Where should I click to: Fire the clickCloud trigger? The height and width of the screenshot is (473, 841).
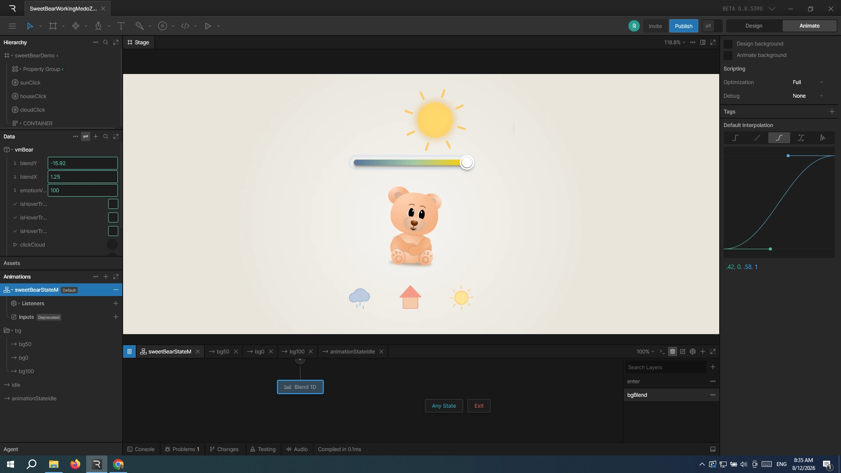click(x=113, y=245)
